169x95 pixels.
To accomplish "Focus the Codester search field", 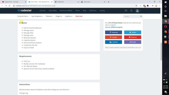I will coord(132,16).
